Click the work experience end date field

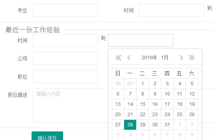(141, 40)
